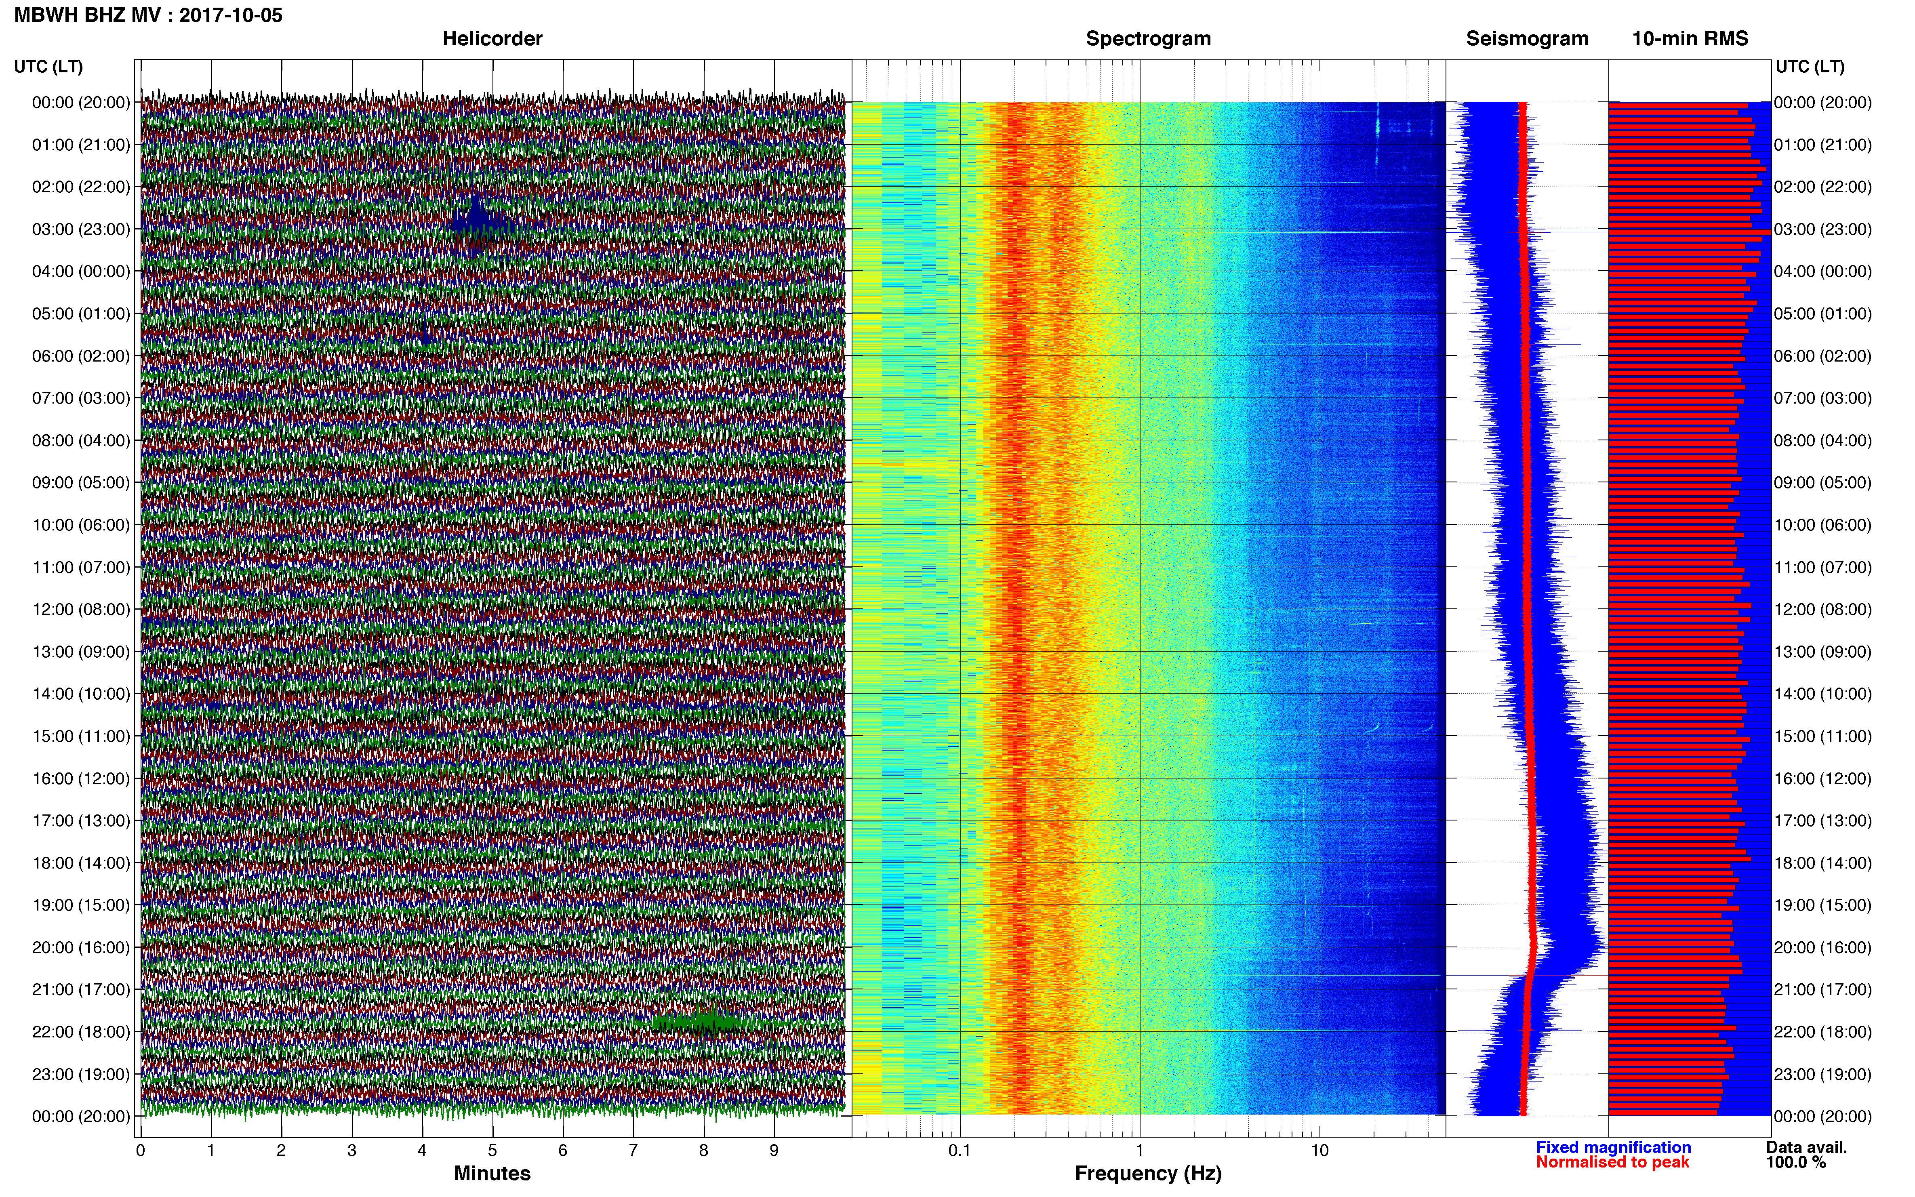Click the left 18:00 (14:00) time label
The image size is (1915, 1197).
coord(81,863)
